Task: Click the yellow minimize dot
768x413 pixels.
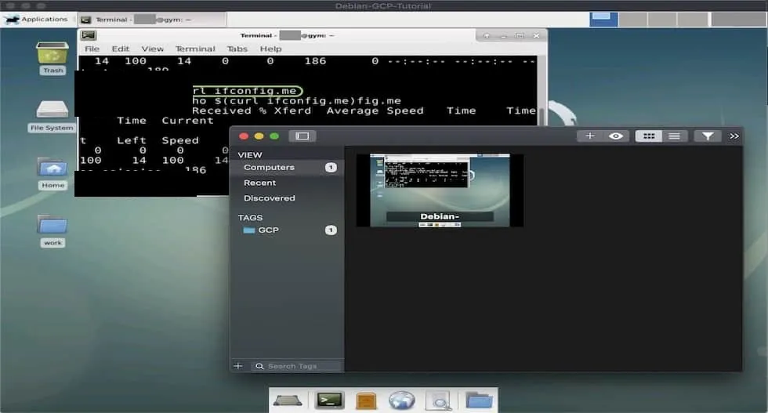Action: pos(259,136)
